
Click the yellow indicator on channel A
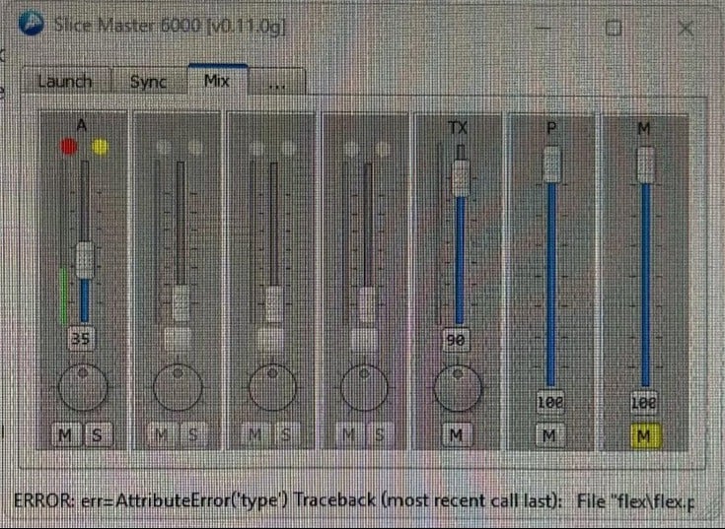point(100,147)
